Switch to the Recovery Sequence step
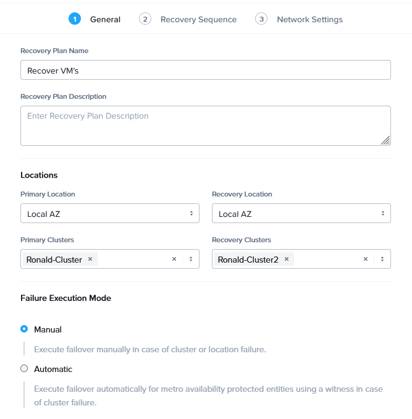The width and height of the screenshot is (412, 419). (198, 20)
